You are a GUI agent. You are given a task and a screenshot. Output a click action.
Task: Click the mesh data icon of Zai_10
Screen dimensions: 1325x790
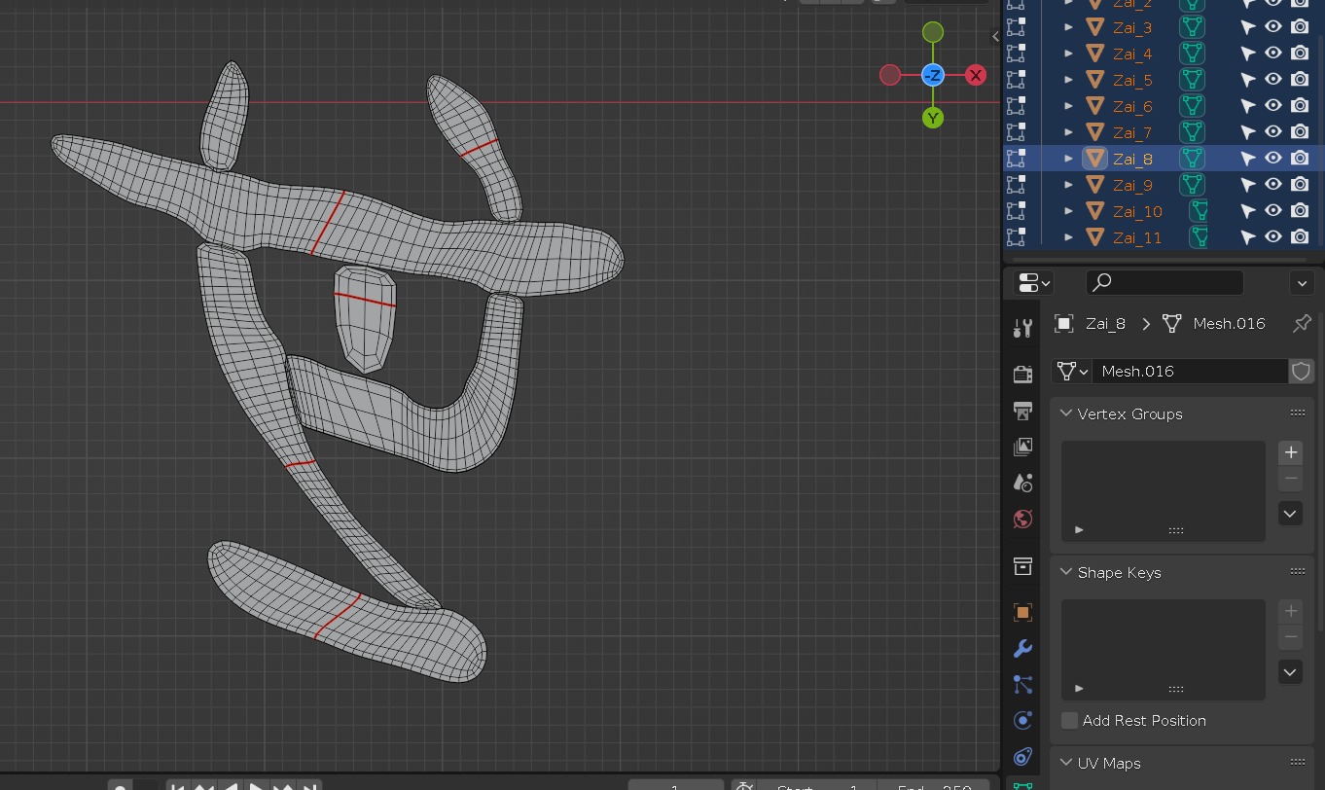1199,211
